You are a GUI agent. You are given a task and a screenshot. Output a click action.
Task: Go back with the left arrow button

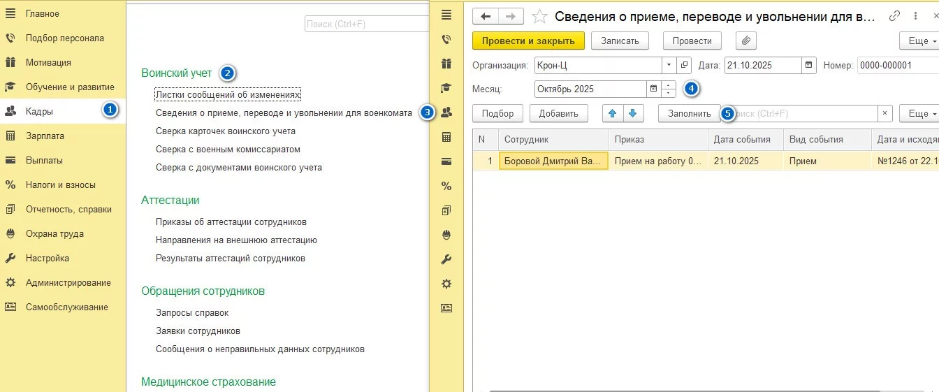pyautogui.click(x=486, y=16)
